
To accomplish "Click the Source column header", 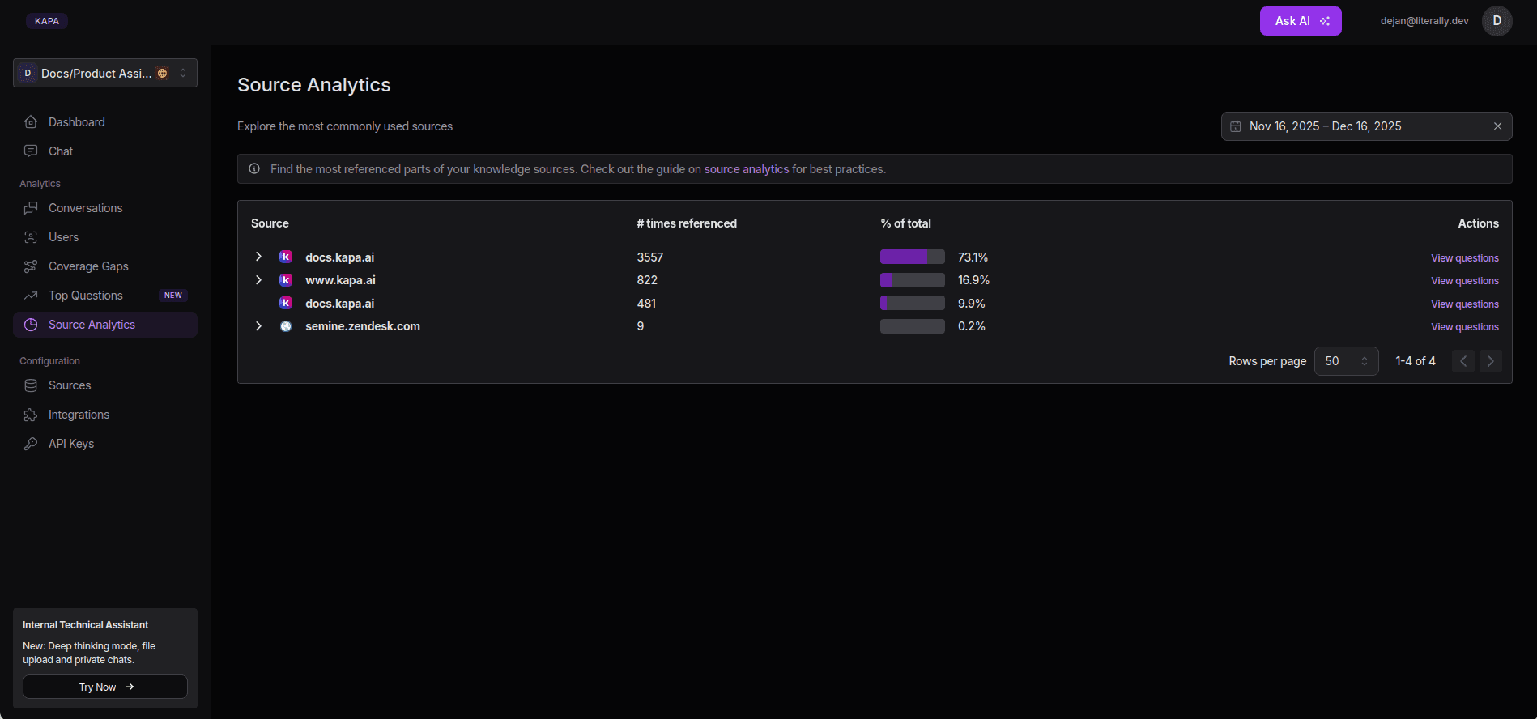I will pyautogui.click(x=270, y=223).
